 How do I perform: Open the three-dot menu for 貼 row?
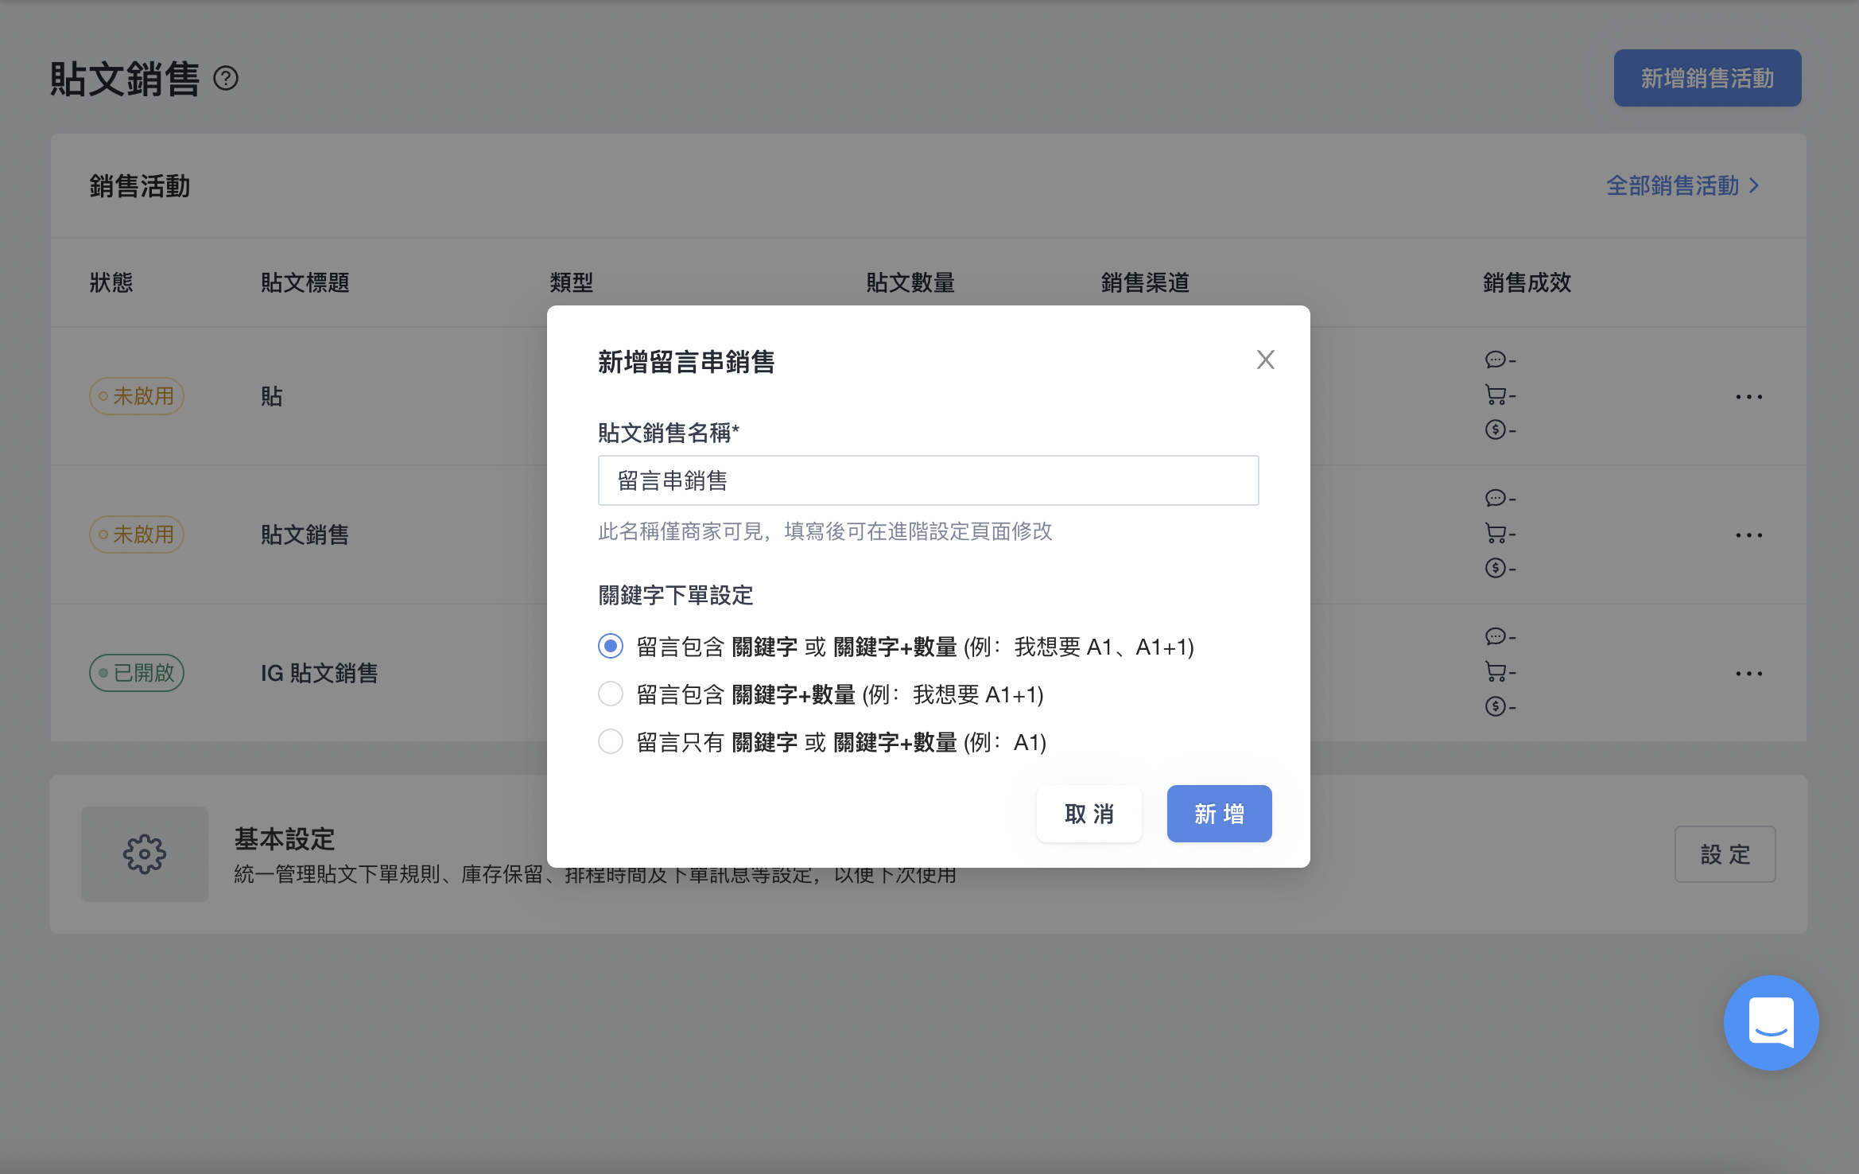1748,396
